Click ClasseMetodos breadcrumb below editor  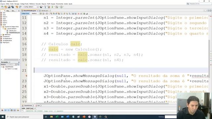(x=28, y=106)
